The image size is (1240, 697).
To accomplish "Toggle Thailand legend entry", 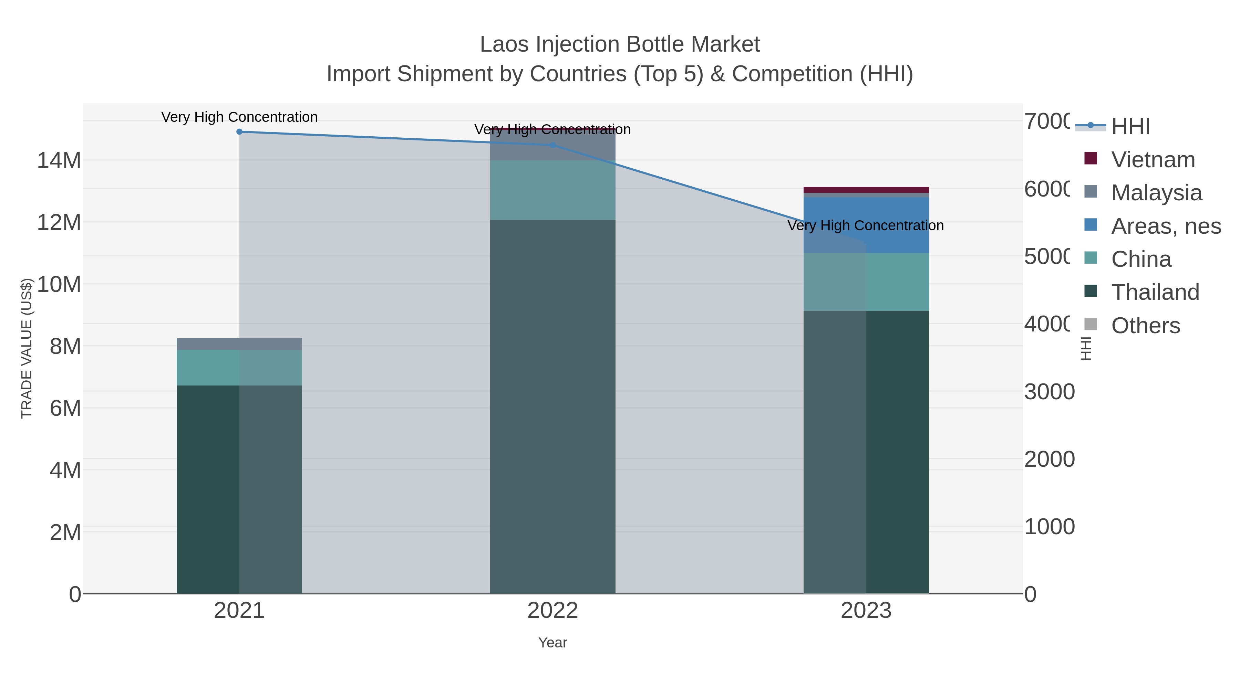I will pos(1141,292).
